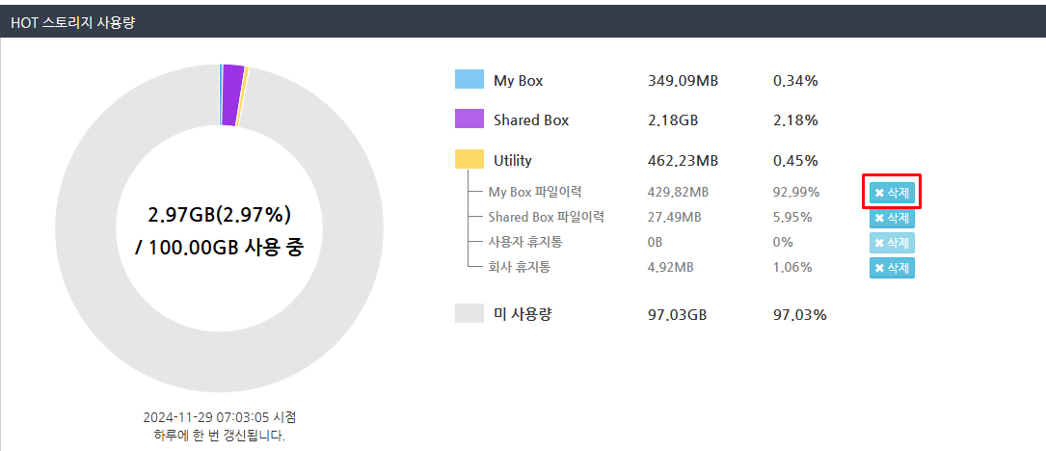The image size is (1046, 451).
Task: Click delete button for My Box 파일이력
Action: (892, 193)
